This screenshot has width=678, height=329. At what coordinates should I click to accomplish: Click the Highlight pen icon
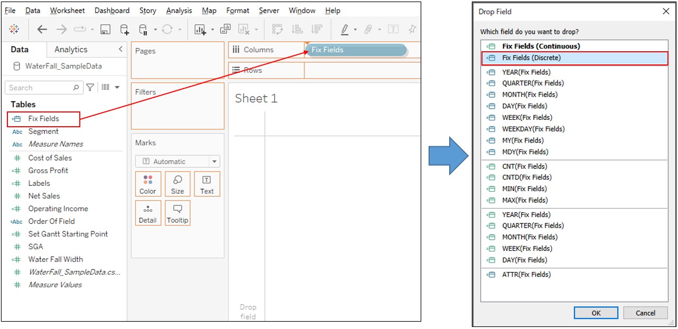[x=345, y=30]
